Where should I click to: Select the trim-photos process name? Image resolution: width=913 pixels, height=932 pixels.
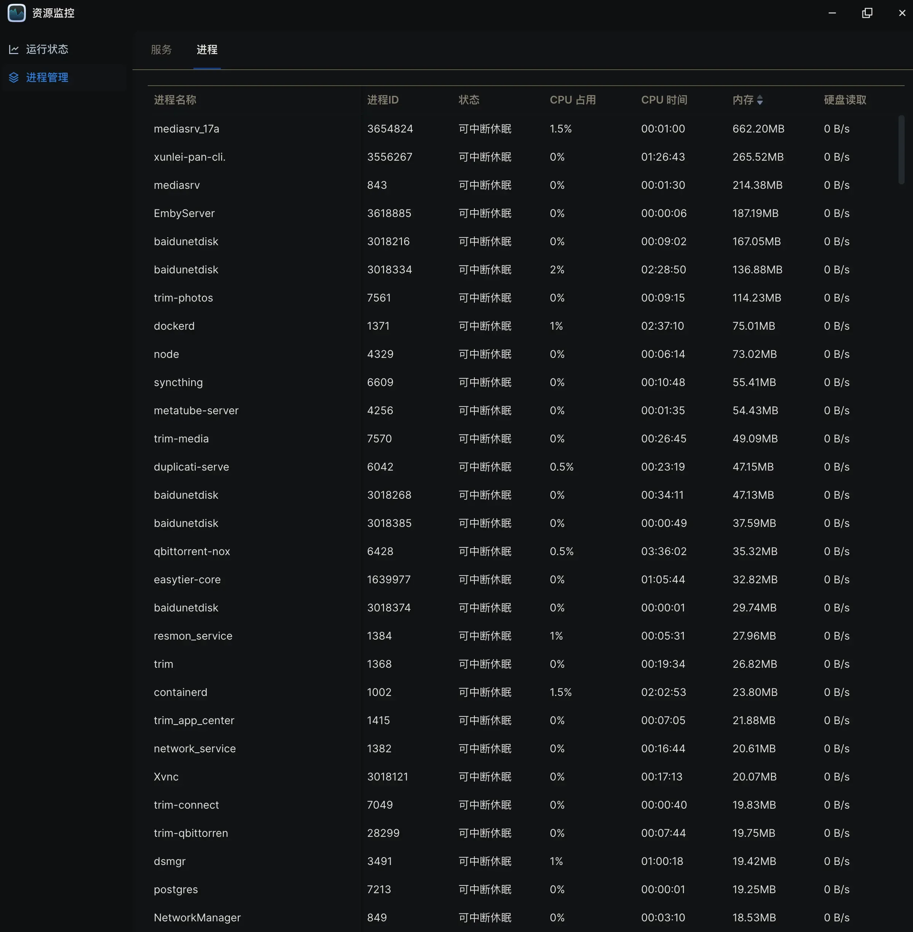pos(183,298)
